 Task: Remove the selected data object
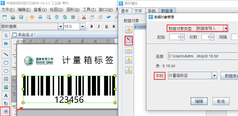[129, 50]
